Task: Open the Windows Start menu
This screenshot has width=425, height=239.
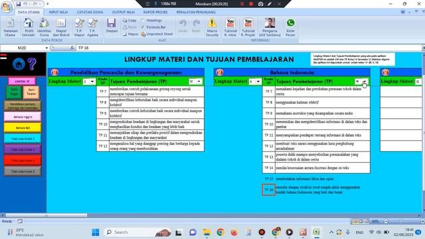Action: coord(96,232)
